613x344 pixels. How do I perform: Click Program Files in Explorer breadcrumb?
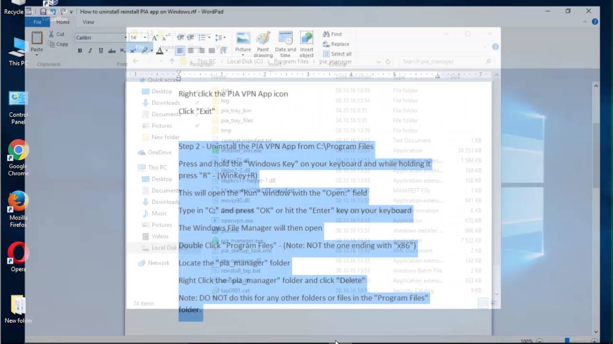point(291,62)
